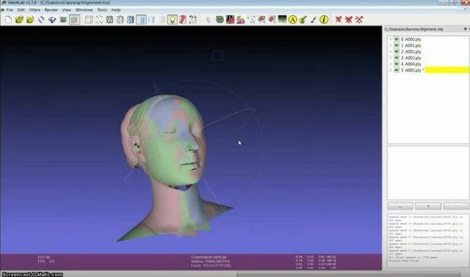Click the yellow info icon in toolbar

(324, 19)
